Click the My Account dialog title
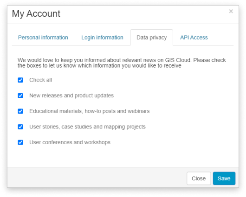This screenshot has height=197, width=246. [36, 14]
